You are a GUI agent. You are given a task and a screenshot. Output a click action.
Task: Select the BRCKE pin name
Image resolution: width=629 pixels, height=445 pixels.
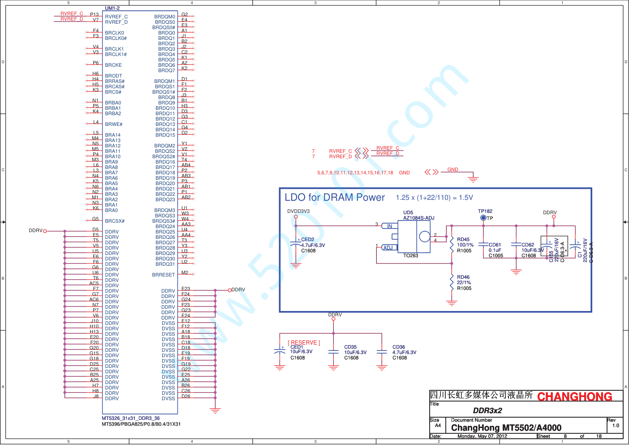pyautogui.click(x=113, y=65)
